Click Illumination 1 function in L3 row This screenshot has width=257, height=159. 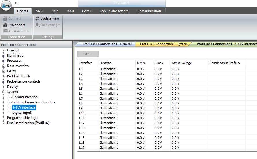[x=109, y=79]
